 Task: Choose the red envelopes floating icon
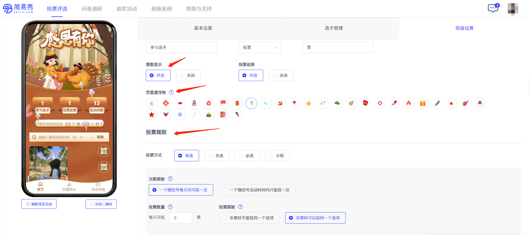(366, 103)
